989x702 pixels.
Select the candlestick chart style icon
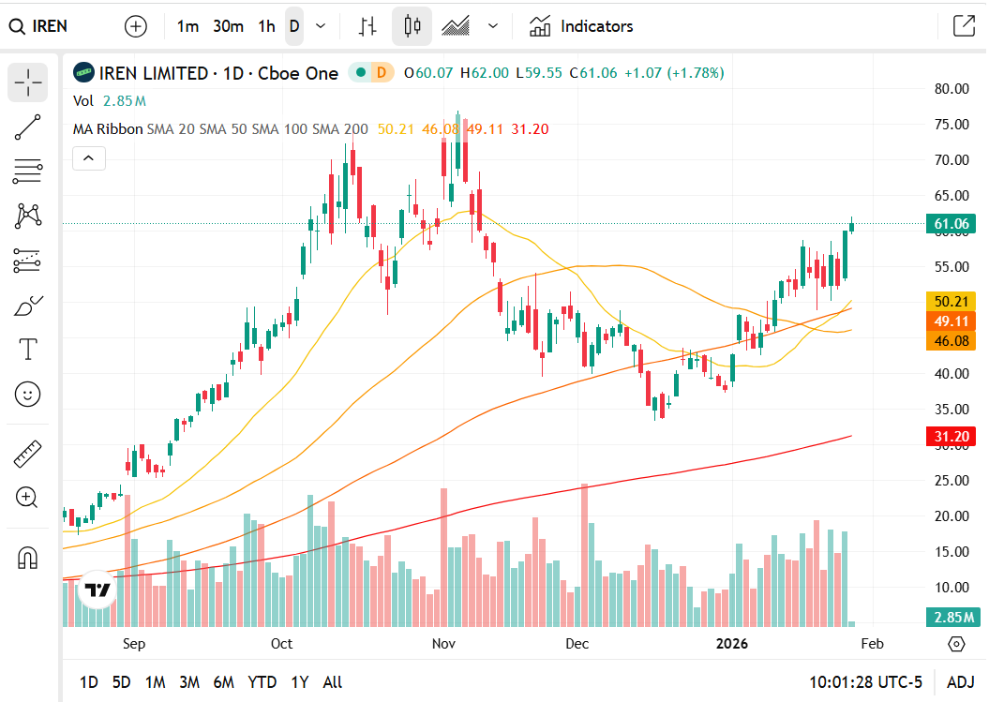412,26
